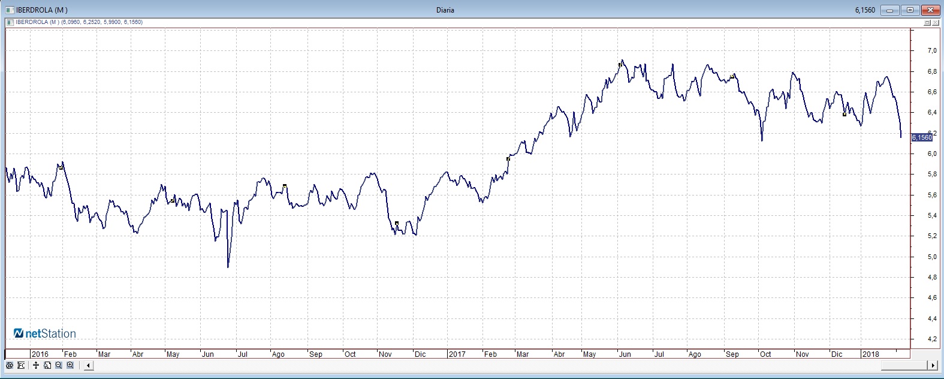Click the 7,0 value on the price axis
This screenshot has width=944, height=379.
pos(932,51)
